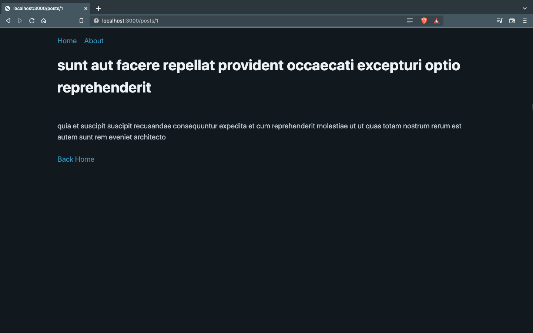Go back using the browser back arrow
Viewport: 533px width, 333px height.
[x=8, y=21]
